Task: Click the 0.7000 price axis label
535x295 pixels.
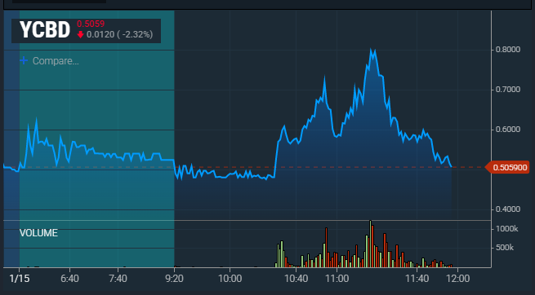Action: (508, 90)
